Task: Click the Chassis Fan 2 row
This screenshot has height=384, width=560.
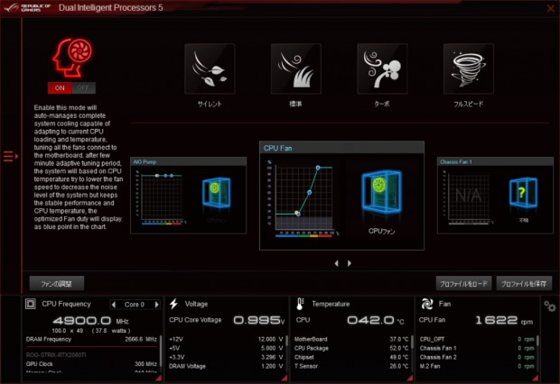Action: [x=477, y=357]
